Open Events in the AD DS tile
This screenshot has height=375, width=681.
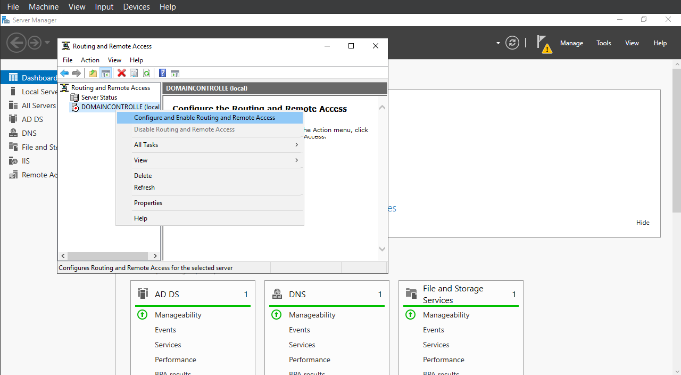165,330
